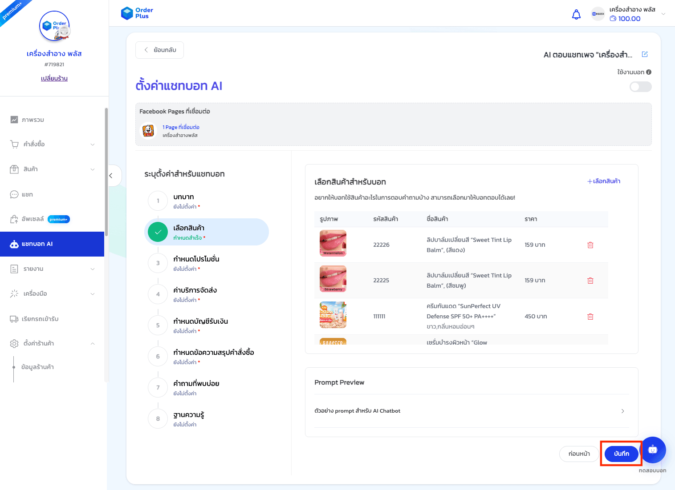The width and height of the screenshot is (675, 490).
Task: Open the account dropdown for เครื่องสำอาง พลัส
Action: (663, 14)
